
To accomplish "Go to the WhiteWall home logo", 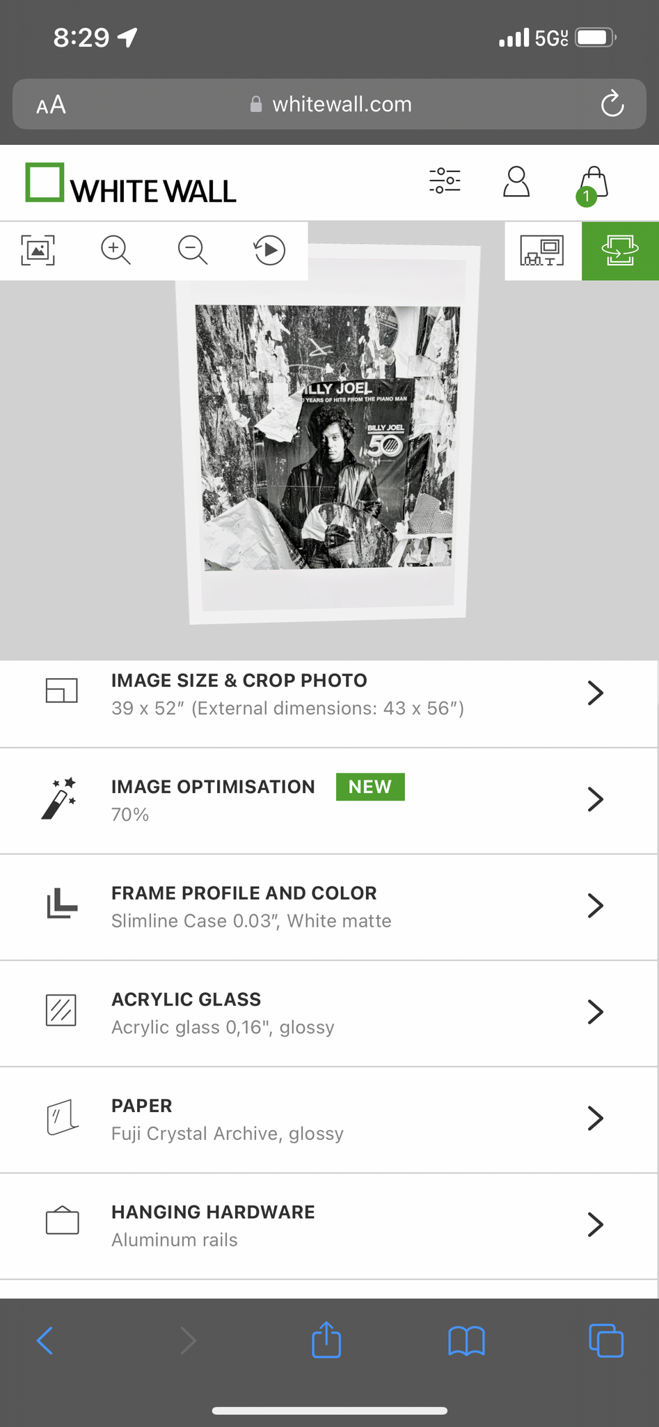I will pos(131,184).
